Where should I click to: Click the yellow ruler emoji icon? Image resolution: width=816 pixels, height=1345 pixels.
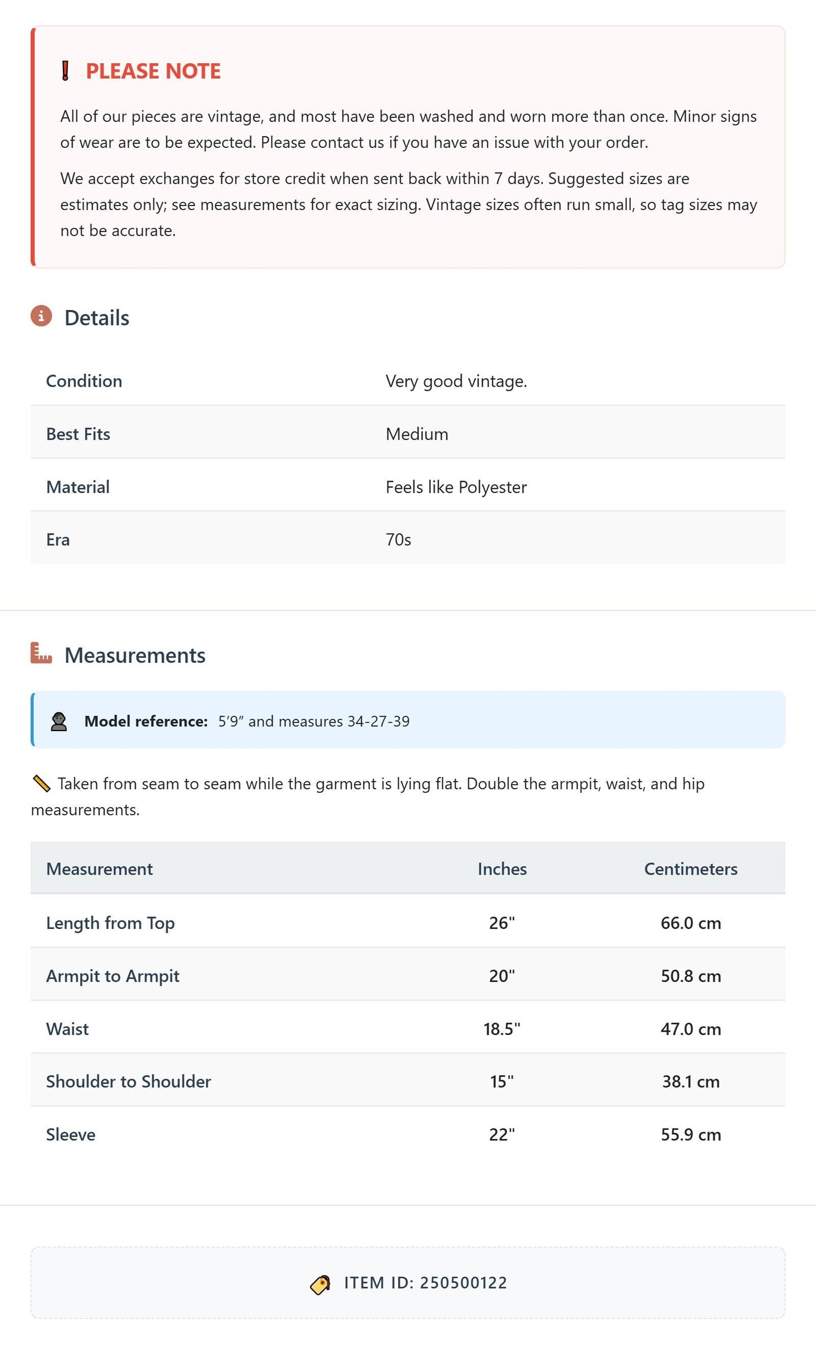pos(41,783)
